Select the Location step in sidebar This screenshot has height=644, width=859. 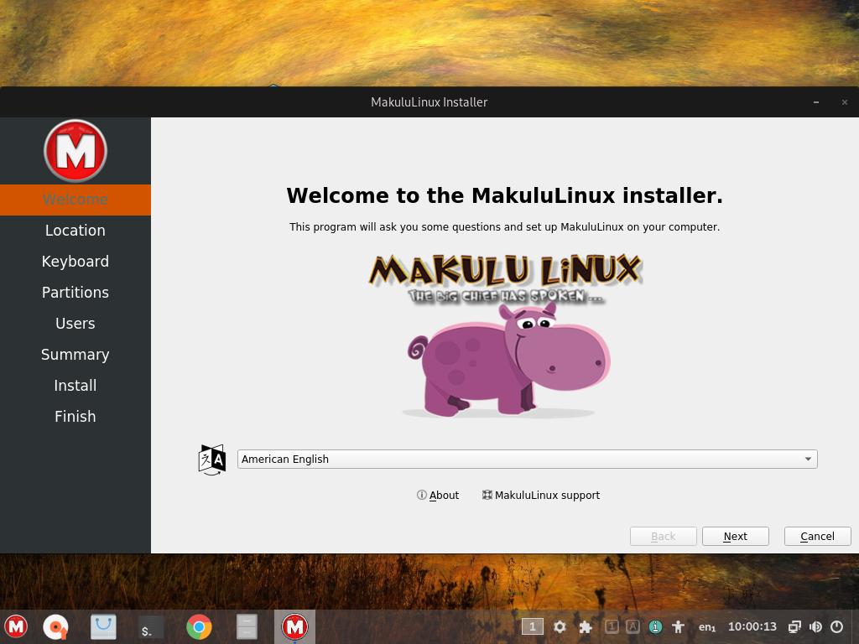(75, 231)
